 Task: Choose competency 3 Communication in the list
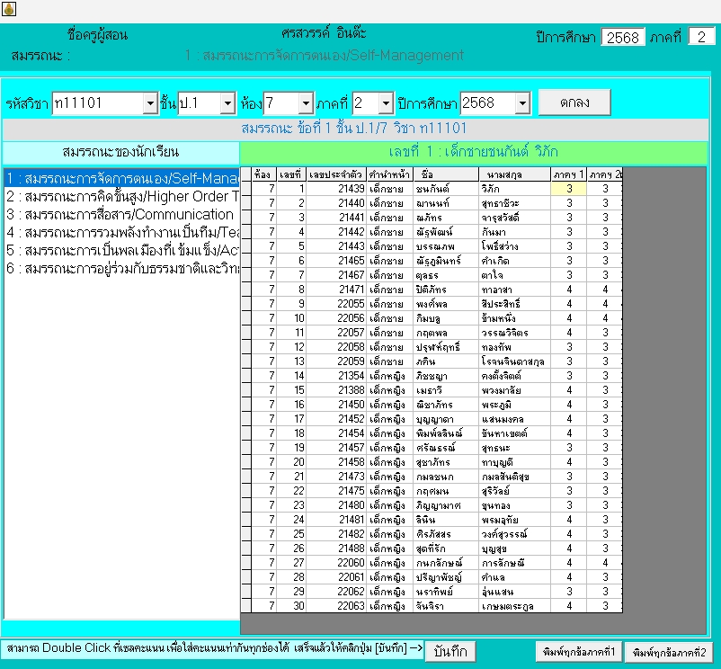pyautogui.click(x=121, y=215)
